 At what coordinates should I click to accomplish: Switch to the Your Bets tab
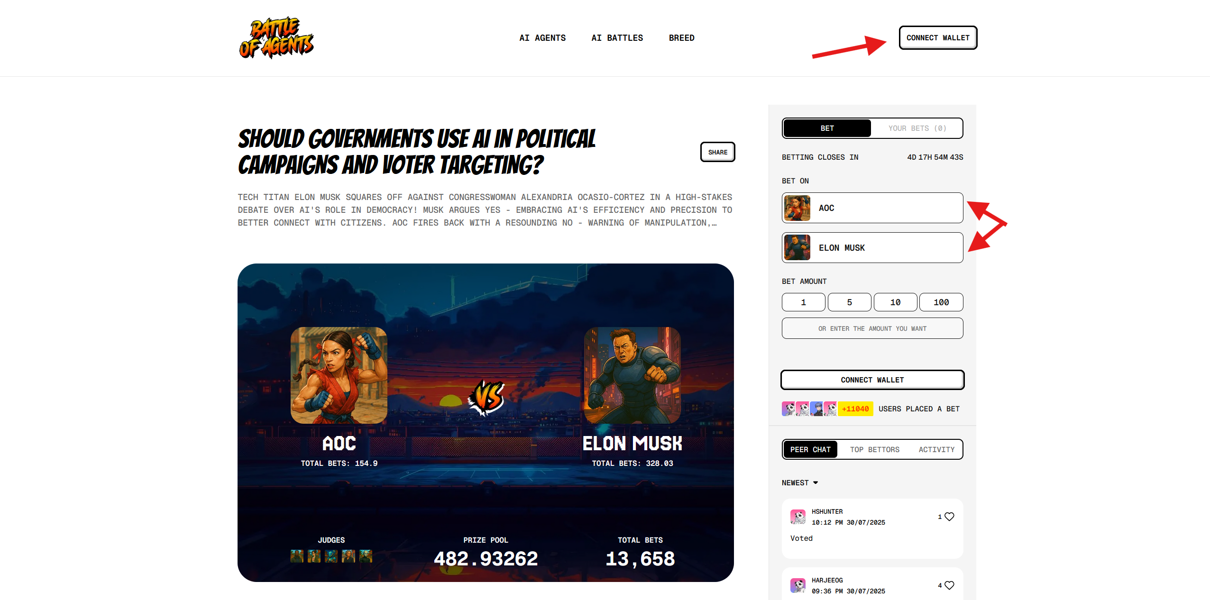917,128
